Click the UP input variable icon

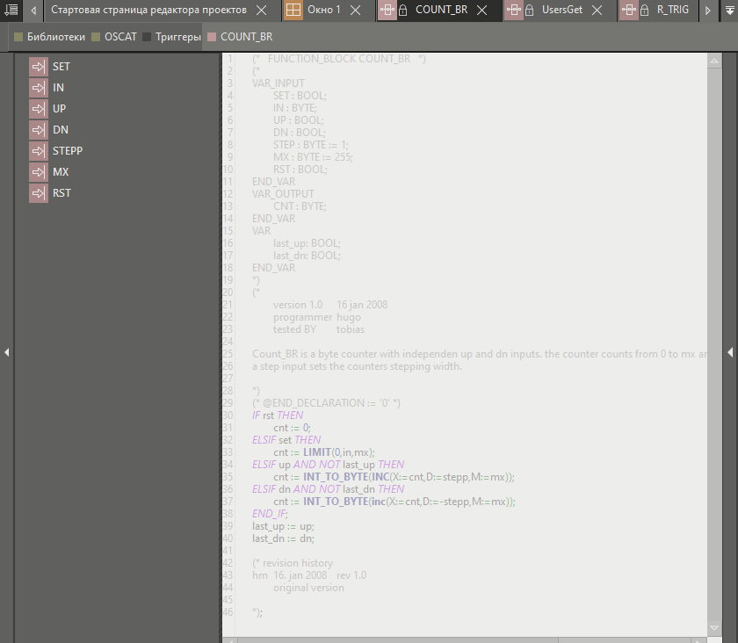38,109
